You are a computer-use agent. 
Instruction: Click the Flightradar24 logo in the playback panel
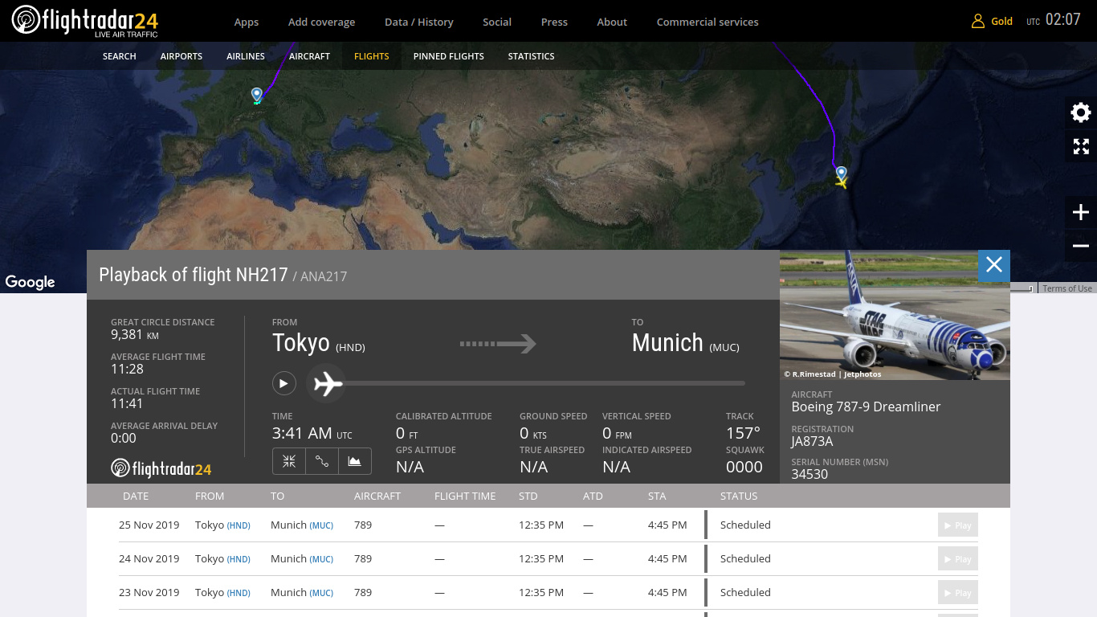[x=161, y=468]
